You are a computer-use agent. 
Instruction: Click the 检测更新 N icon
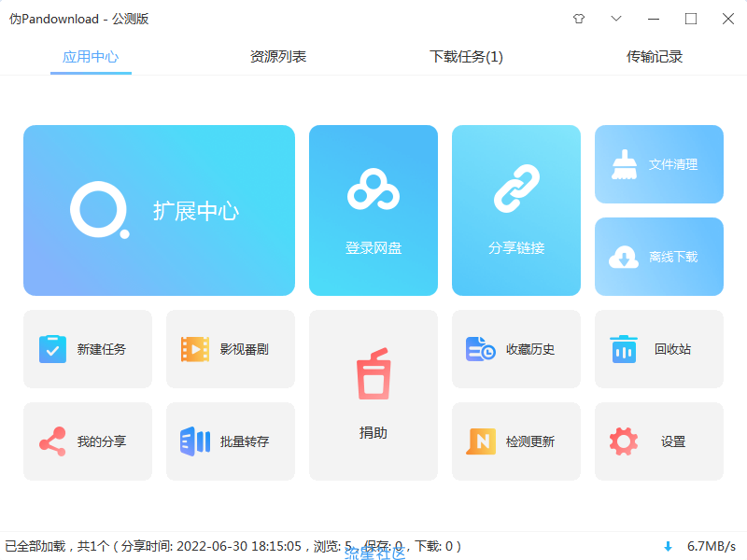tap(481, 441)
